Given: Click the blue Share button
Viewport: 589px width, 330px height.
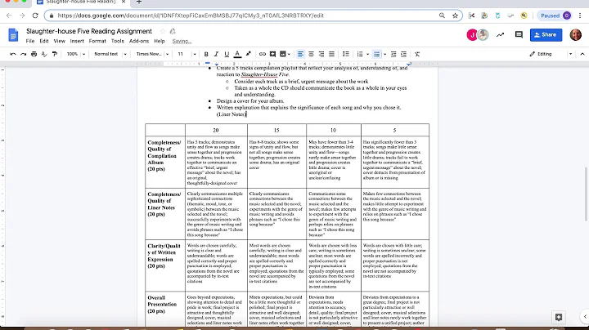Looking at the screenshot, I should point(546,35).
